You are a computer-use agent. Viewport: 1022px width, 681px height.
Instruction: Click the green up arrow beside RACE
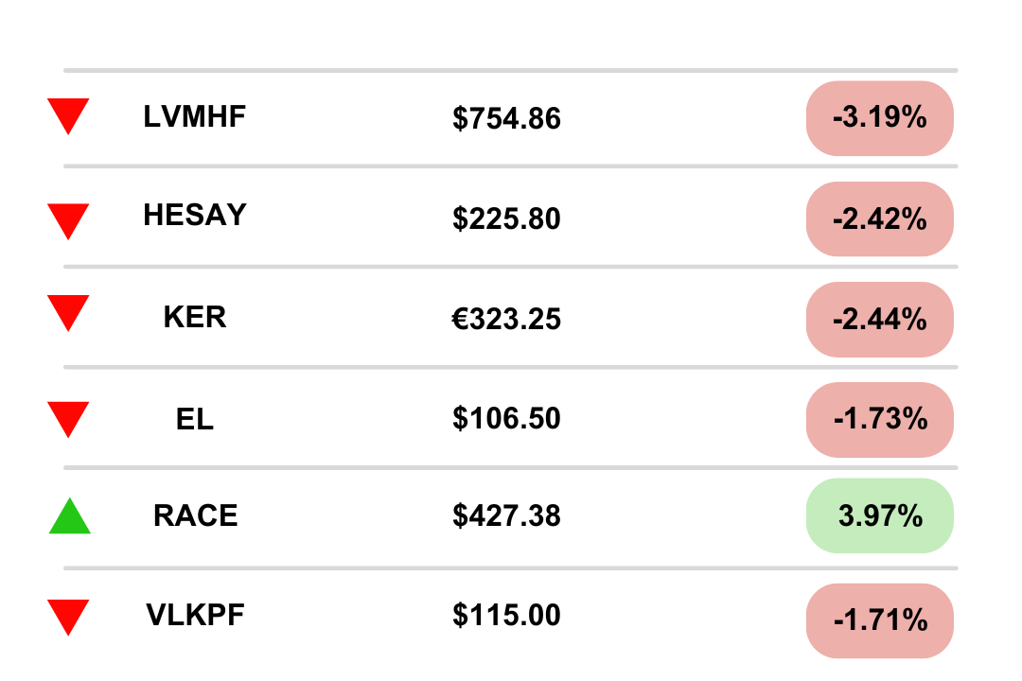tap(70, 516)
